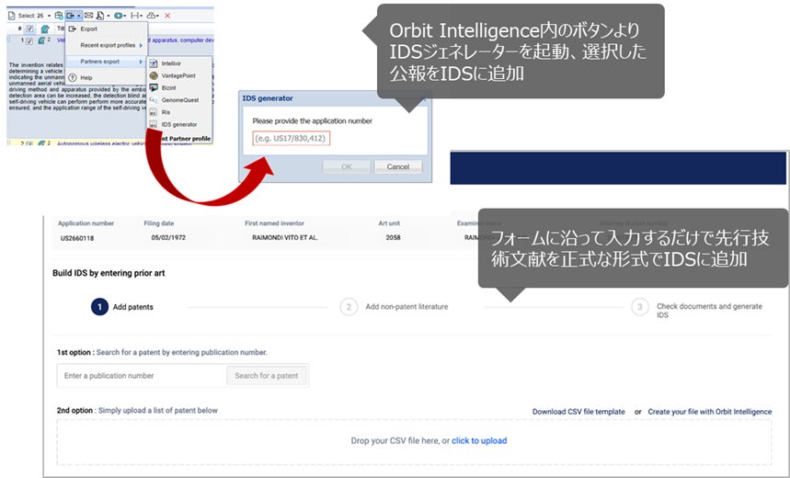Click the eye visibility toolbar icon
Image resolution: width=790 pixels, height=478 pixels.
click(x=118, y=16)
